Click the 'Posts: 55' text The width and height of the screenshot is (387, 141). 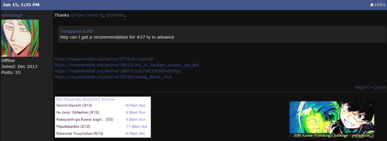coord(11,72)
